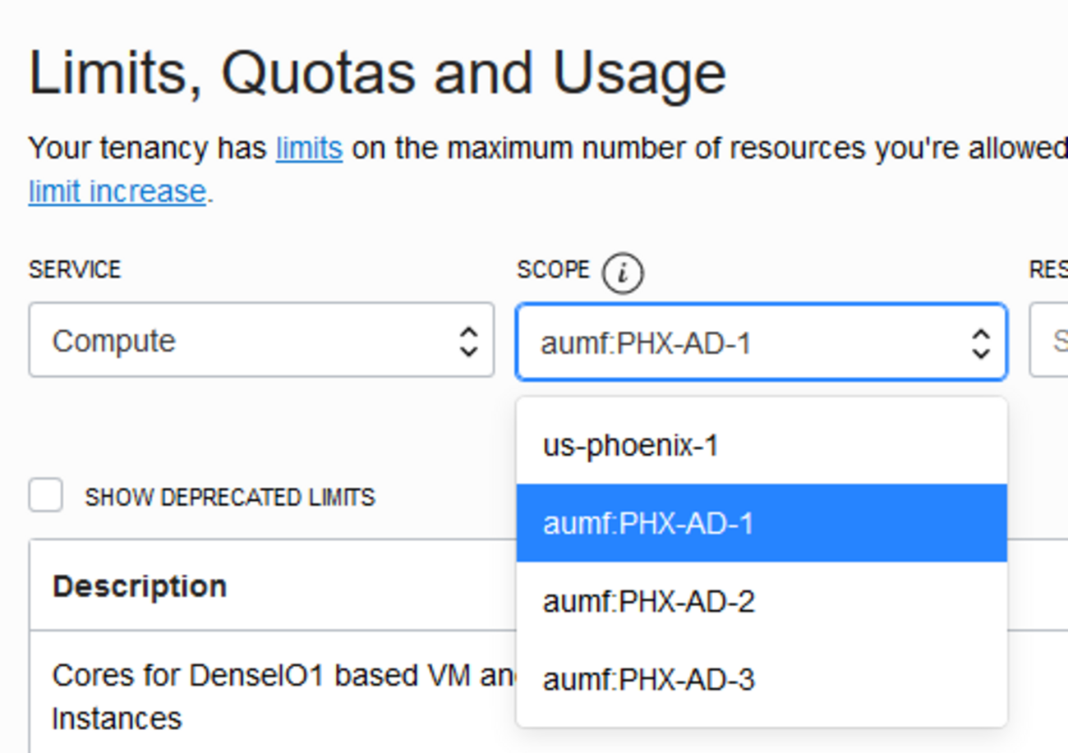Click the Scope info icon
This screenshot has width=1068, height=753.
(622, 273)
